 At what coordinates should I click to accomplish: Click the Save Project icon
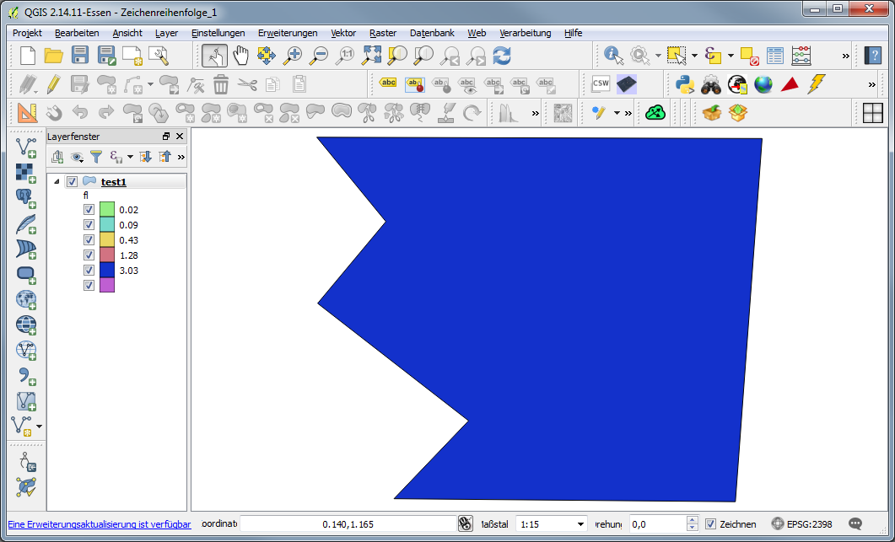pyautogui.click(x=81, y=56)
